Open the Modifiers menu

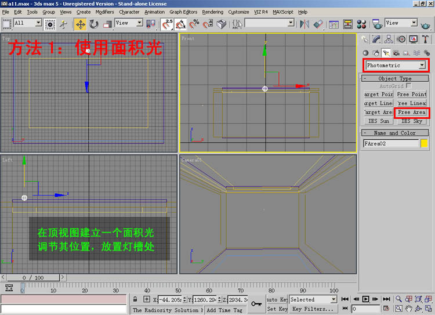tap(104, 12)
